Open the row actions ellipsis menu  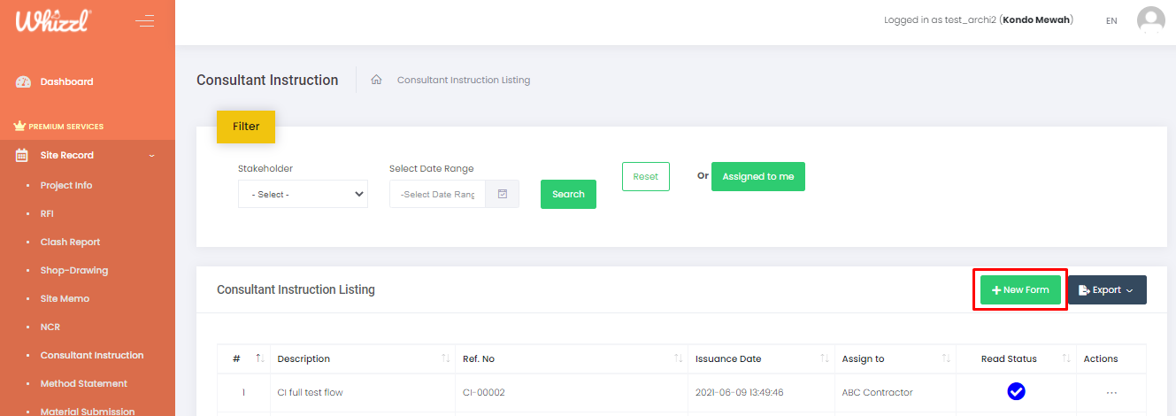point(1111,392)
